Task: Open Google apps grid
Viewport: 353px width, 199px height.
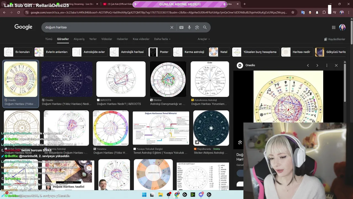Action: (x=333, y=27)
